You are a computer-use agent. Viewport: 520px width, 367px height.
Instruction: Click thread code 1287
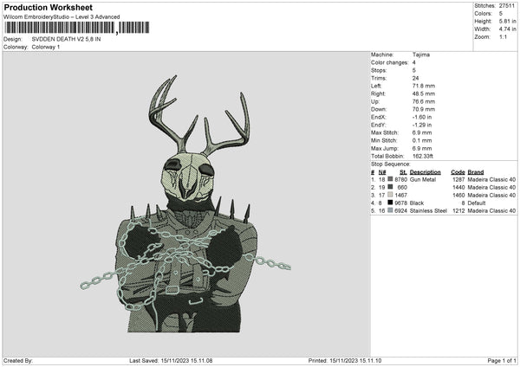(458, 179)
